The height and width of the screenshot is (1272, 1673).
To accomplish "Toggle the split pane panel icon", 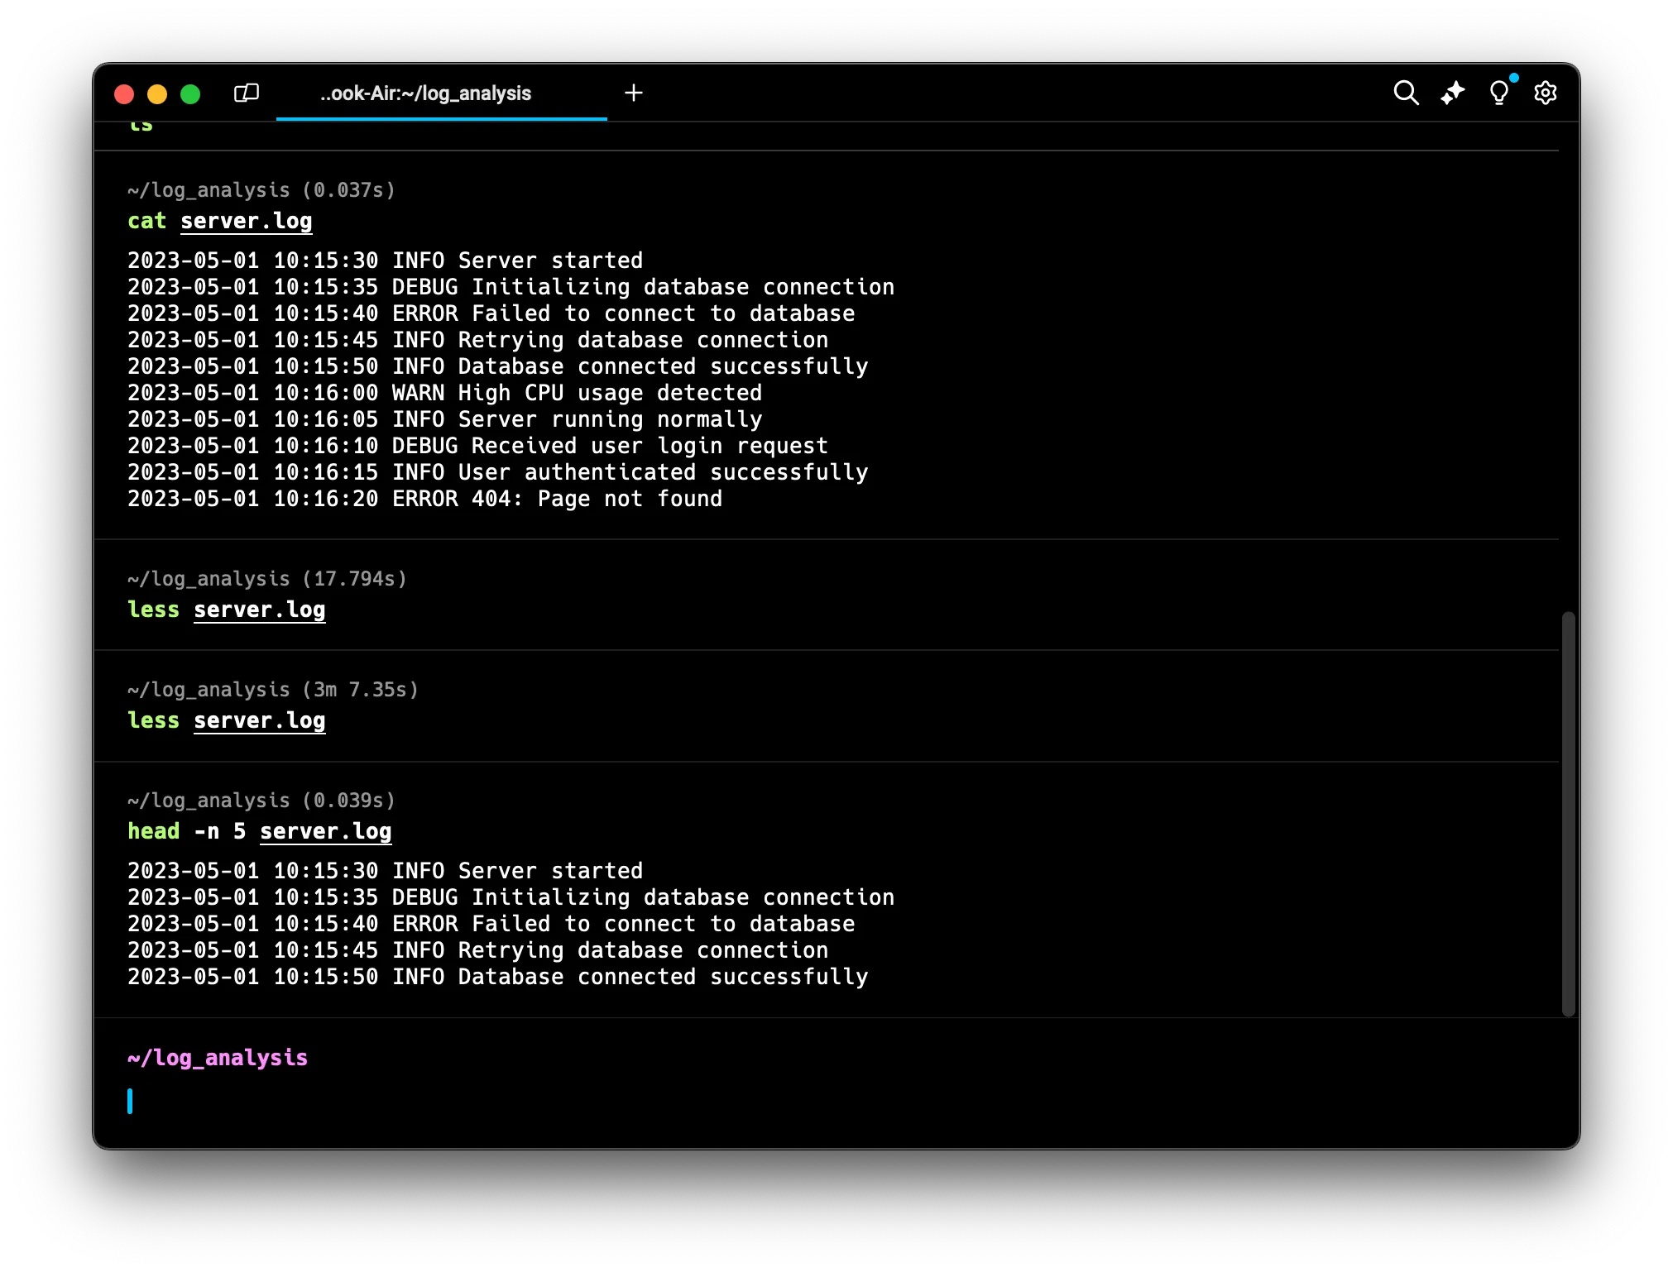I will tap(247, 93).
